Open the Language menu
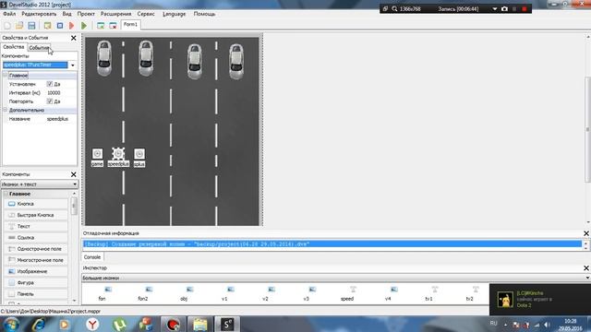Viewport: 591px width, 332px height. pyautogui.click(x=175, y=14)
